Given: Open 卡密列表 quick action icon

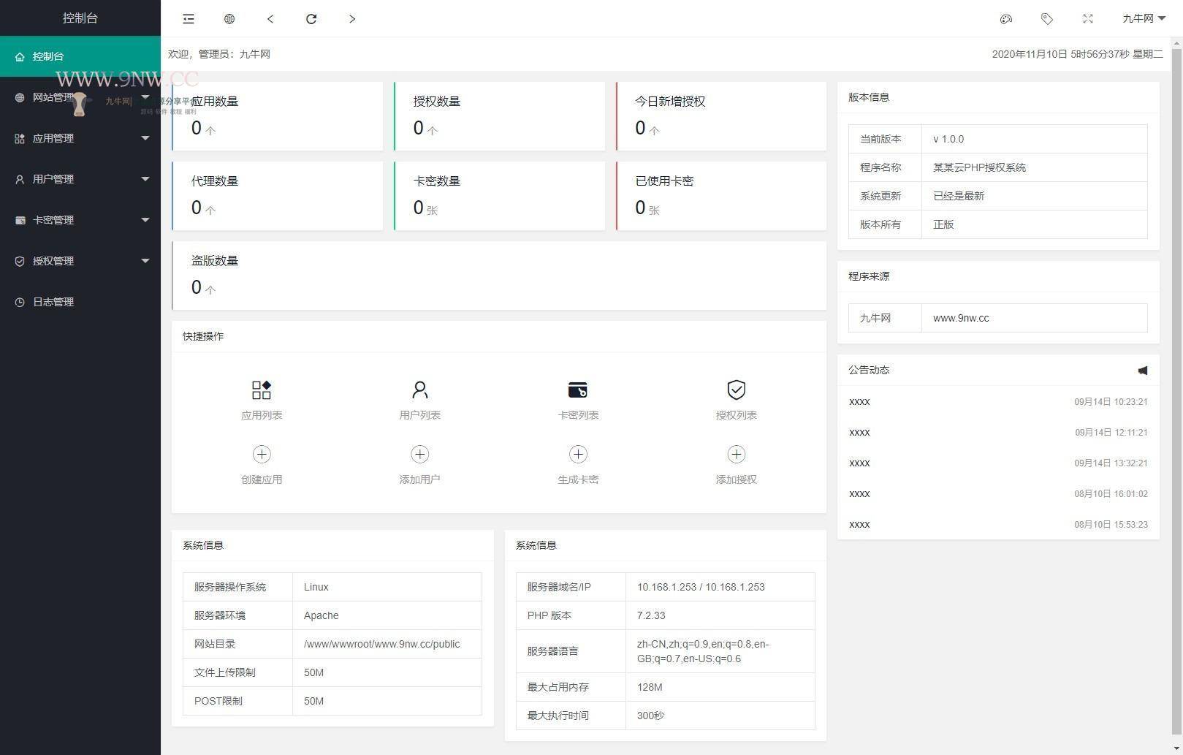Looking at the screenshot, I should pyautogui.click(x=578, y=390).
